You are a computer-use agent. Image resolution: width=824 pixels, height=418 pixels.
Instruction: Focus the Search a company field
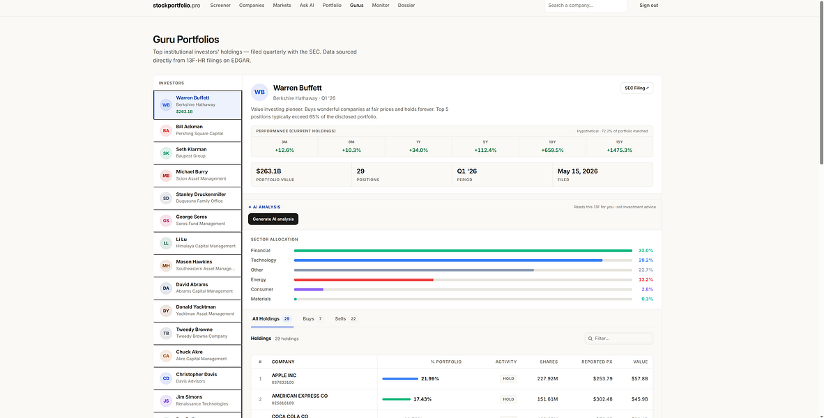[586, 6]
